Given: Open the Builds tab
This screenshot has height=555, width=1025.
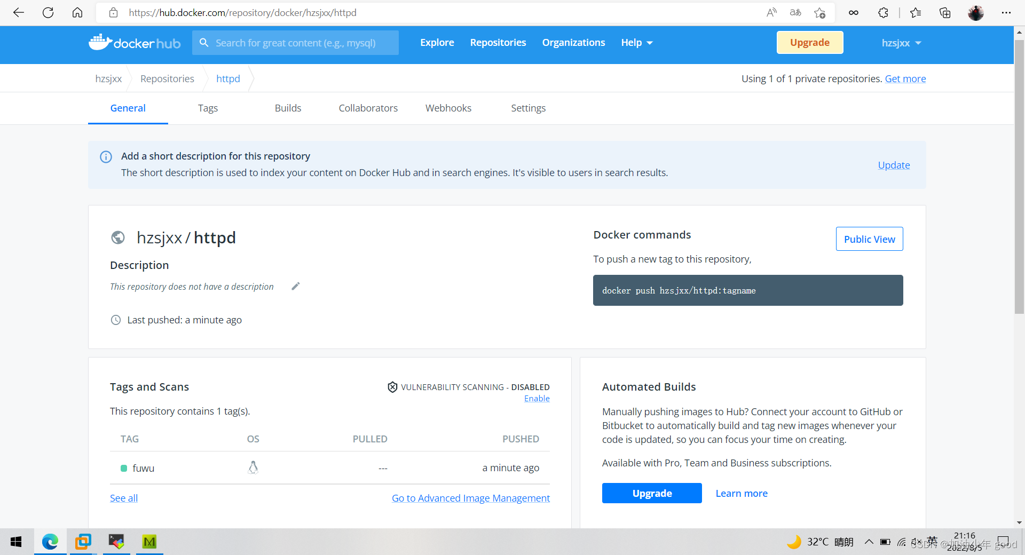Looking at the screenshot, I should (x=288, y=108).
